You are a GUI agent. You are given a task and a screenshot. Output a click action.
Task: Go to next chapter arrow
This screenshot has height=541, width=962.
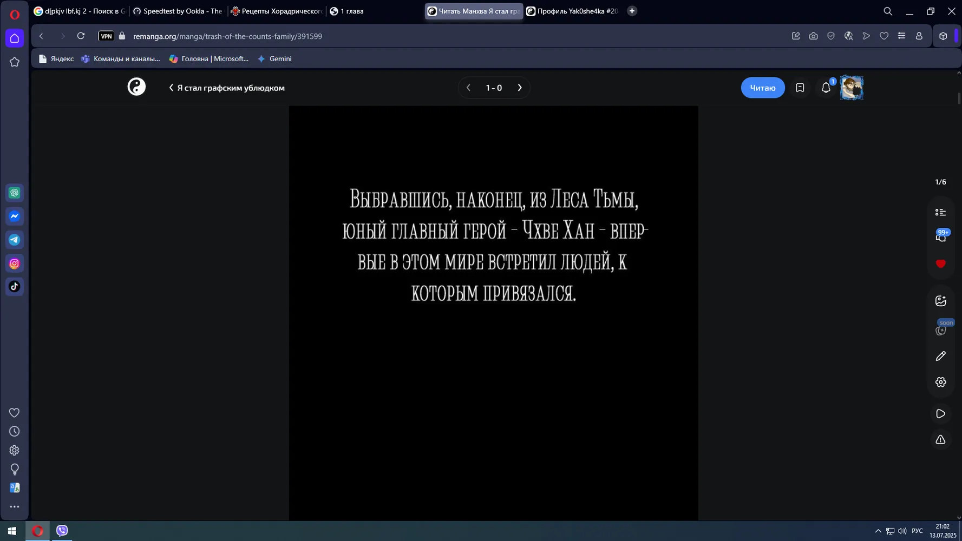pyautogui.click(x=520, y=88)
